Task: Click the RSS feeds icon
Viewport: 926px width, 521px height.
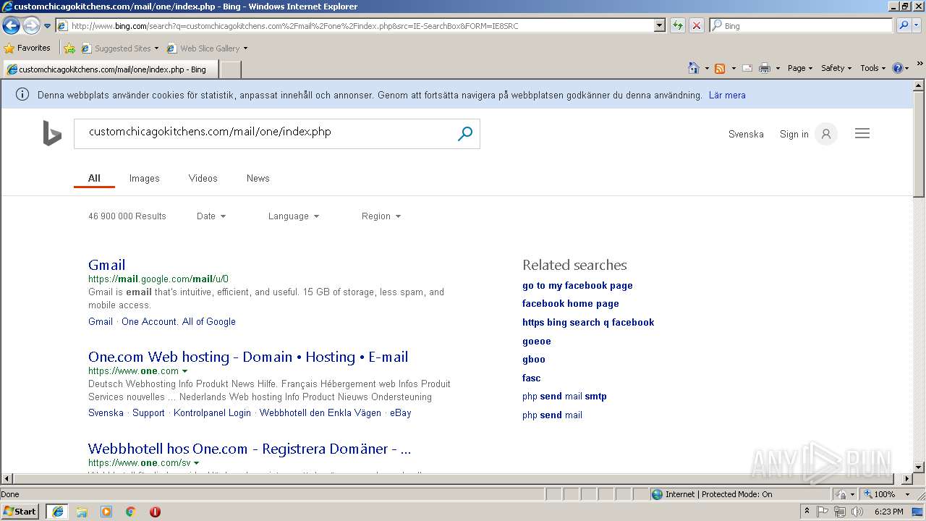Action: (720, 68)
